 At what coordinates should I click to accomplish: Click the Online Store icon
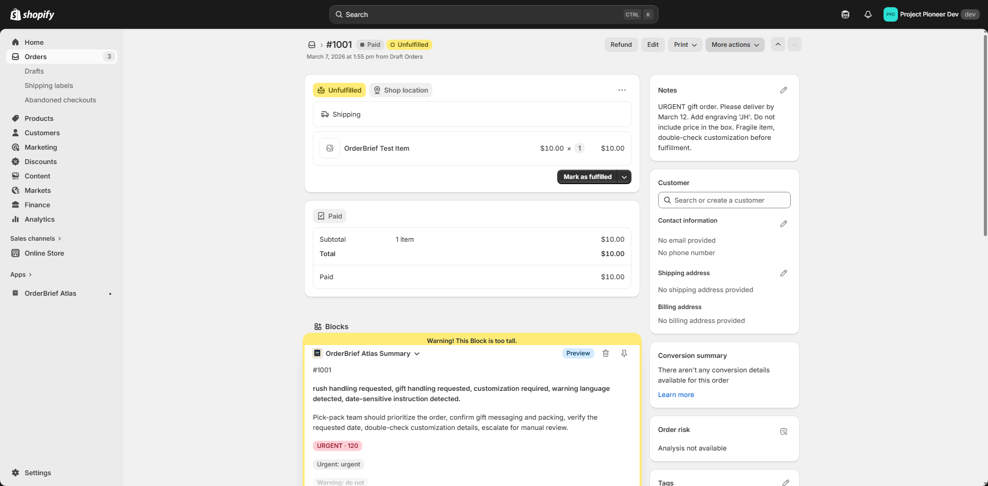pos(15,253)
